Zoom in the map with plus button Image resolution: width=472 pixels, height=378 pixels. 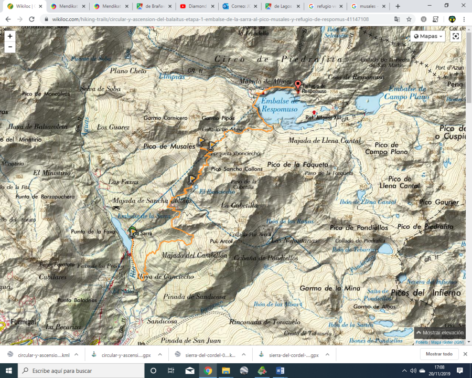pos(10,36)
